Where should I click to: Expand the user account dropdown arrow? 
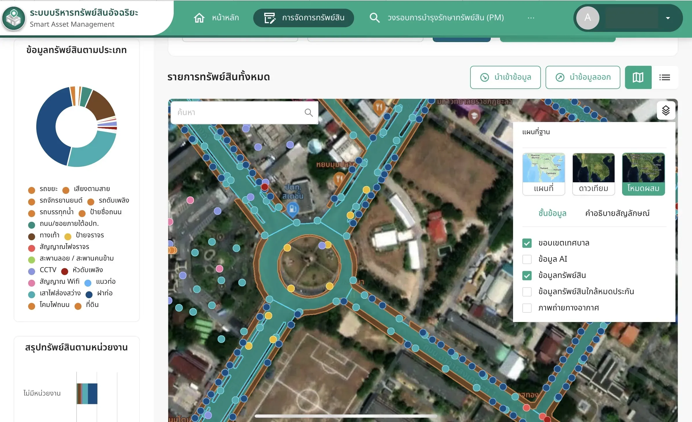tap(668, 18)
